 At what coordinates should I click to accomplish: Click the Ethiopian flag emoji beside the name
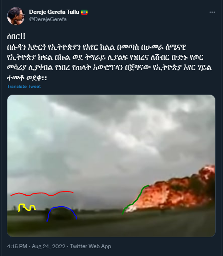(x=84, y=12)
